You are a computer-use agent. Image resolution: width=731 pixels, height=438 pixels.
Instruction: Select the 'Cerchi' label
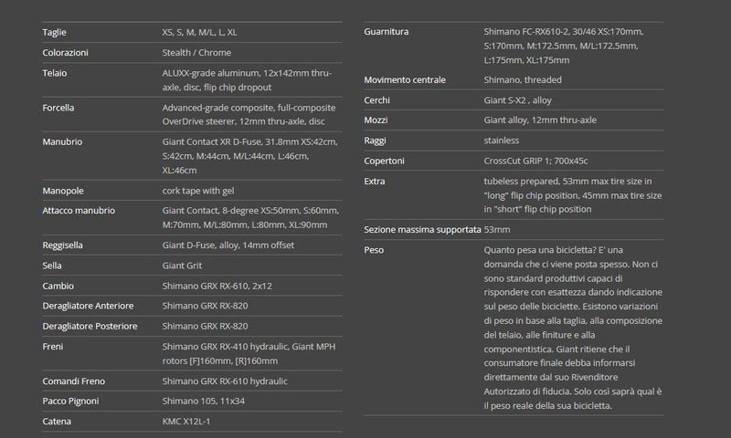click(x=376, y=100)
